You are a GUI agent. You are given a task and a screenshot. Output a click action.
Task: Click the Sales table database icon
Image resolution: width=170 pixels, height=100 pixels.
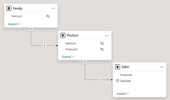point(117,67)
